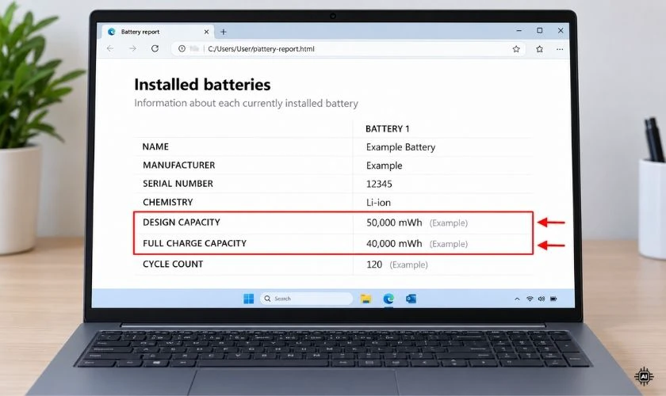Reload the battery report page
666x396 pixels.
click(x=155, y=48)
